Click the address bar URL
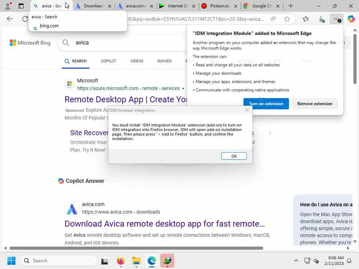Viewport: 359px width, 269px height. (x=195, y=19)
